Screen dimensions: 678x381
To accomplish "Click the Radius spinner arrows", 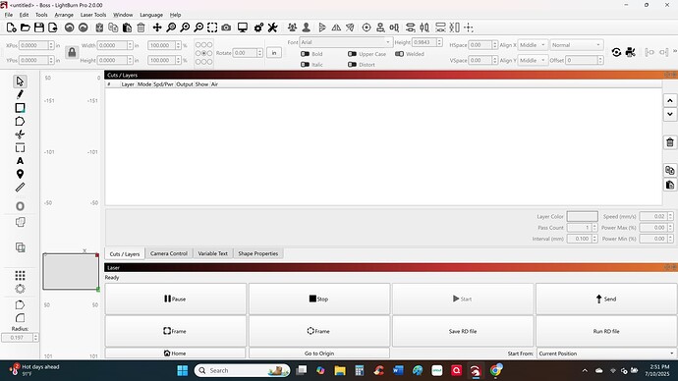I will click(35, 338).
